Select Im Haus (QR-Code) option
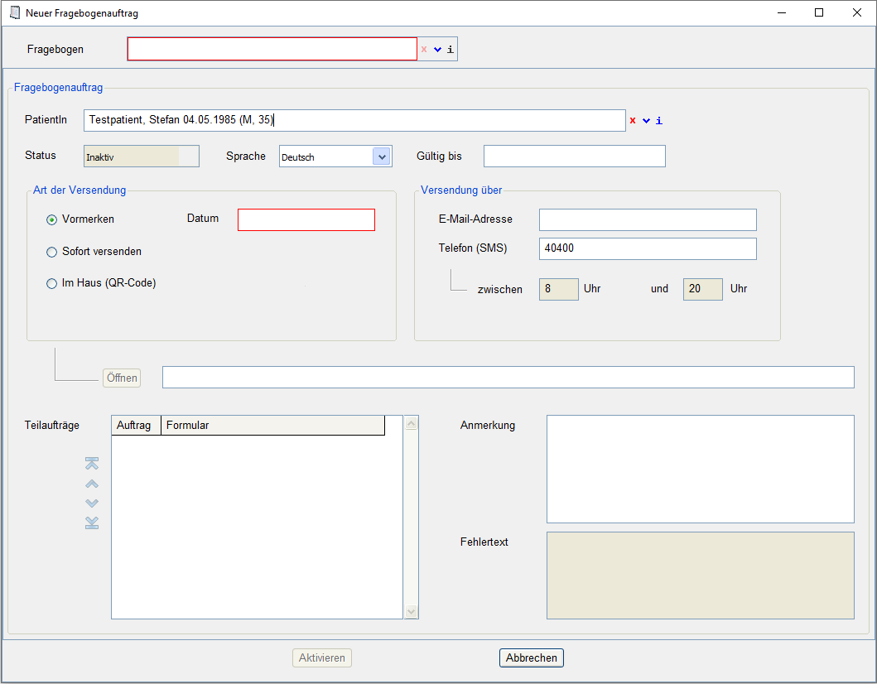Image resolution: width=877 pixels, height=684 pixels. (52, 283)
